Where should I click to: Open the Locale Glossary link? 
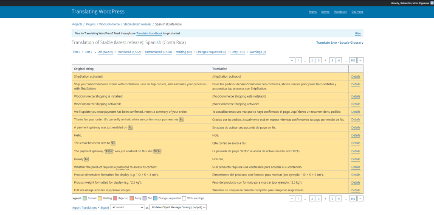[x=352, y=42]
